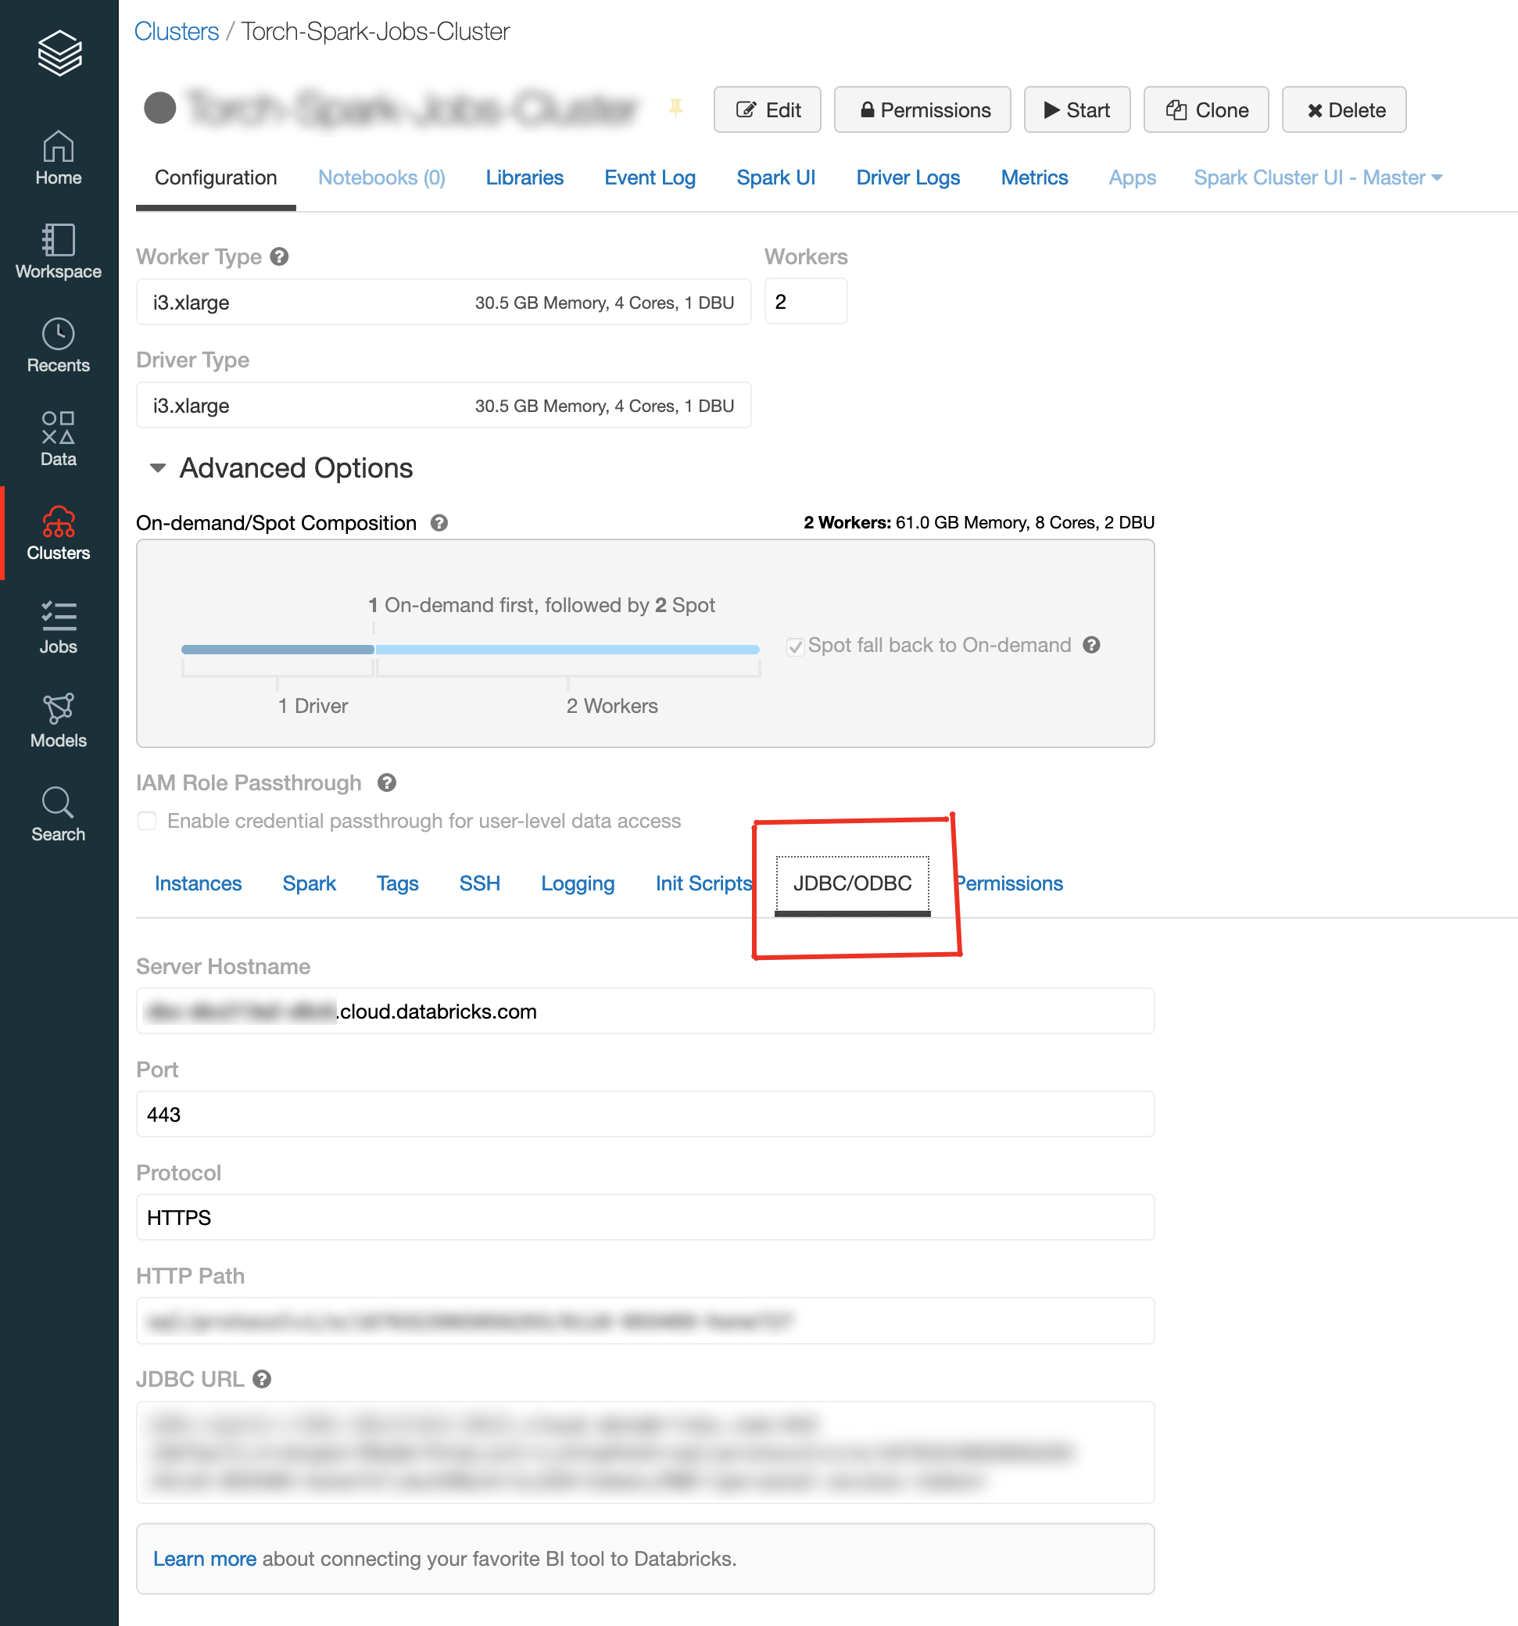Click the Start cluster button

[1076, 109]
